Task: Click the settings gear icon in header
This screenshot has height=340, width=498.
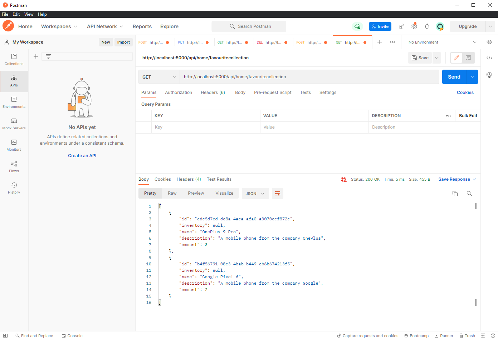Action: (414, 26)
